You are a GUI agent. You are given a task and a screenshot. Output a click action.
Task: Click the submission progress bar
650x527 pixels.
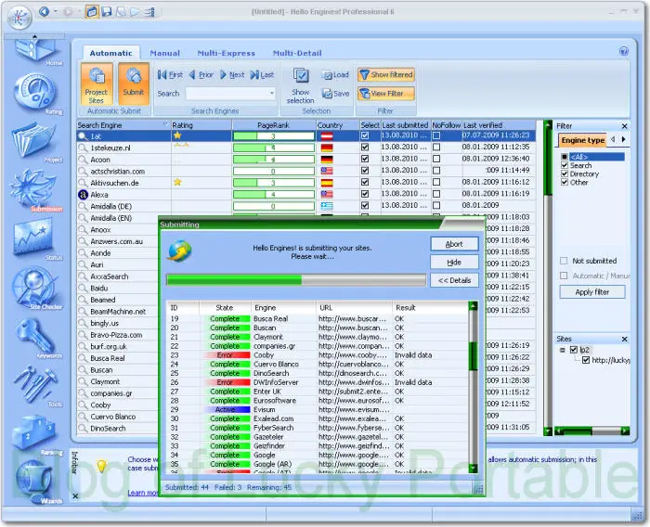point(296,280)
